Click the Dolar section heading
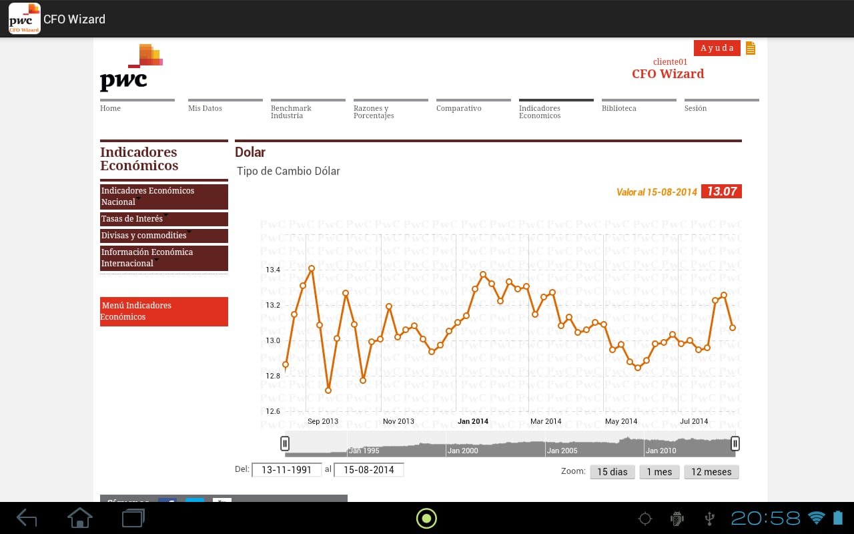 click(x=250, y=152)
